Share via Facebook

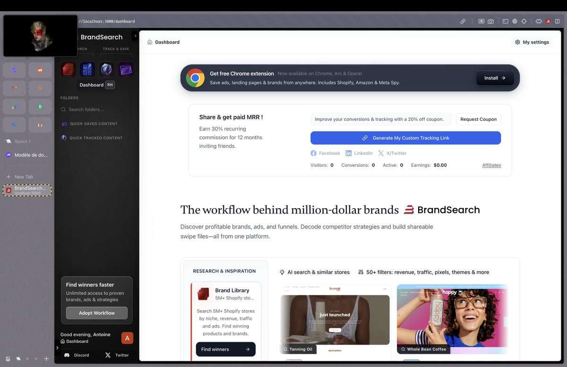tap(326, 153)
